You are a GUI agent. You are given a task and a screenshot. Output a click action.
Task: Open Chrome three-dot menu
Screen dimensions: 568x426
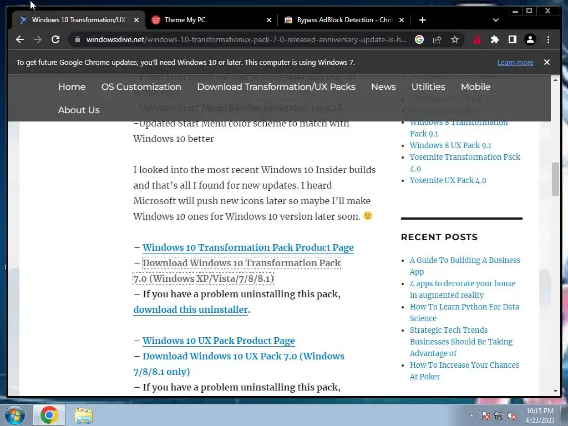(x=548, y=39)
